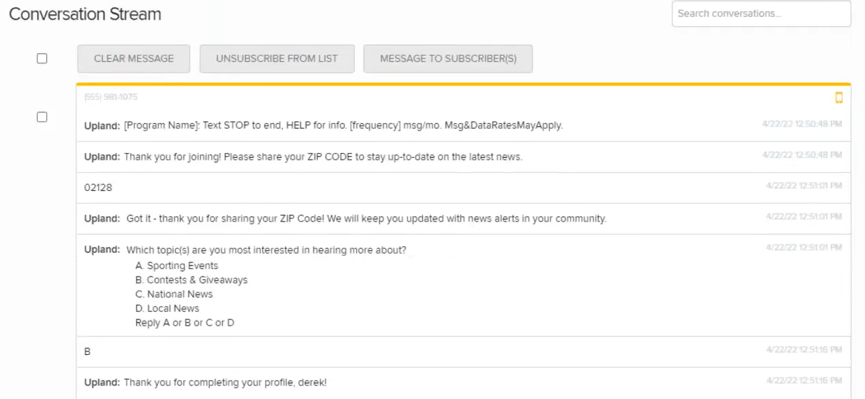Open Message to Subscriber(s)
This screenshot has height=399, width=865.
pos(447,58)
